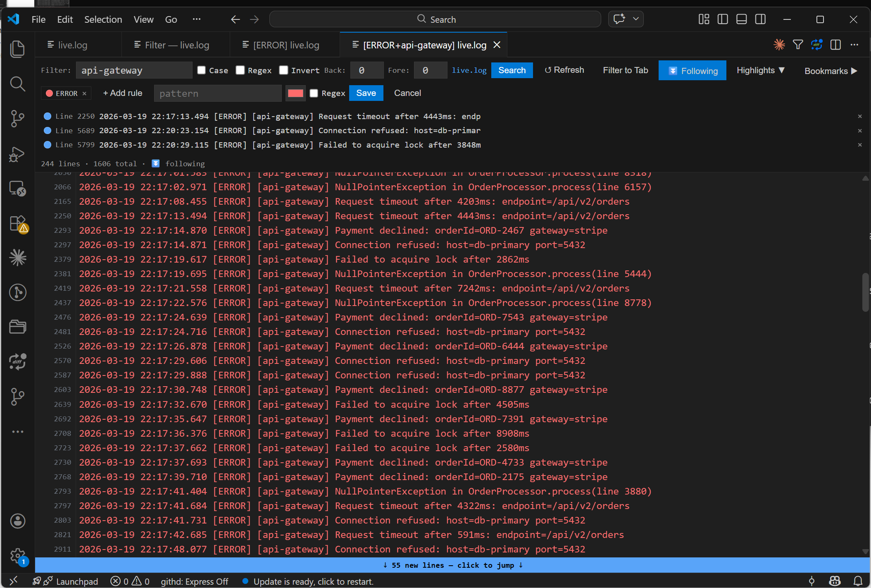
Task: Click the vertical scrollbar thumb
Action: [865, 292]
